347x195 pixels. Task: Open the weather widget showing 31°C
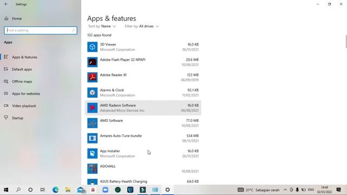[x=258, y=190]
